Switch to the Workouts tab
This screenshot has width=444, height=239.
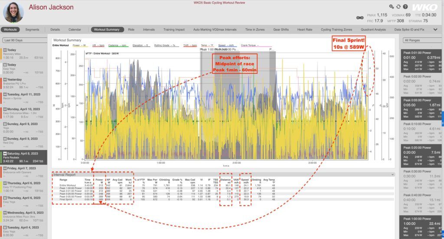coord(10,29)
